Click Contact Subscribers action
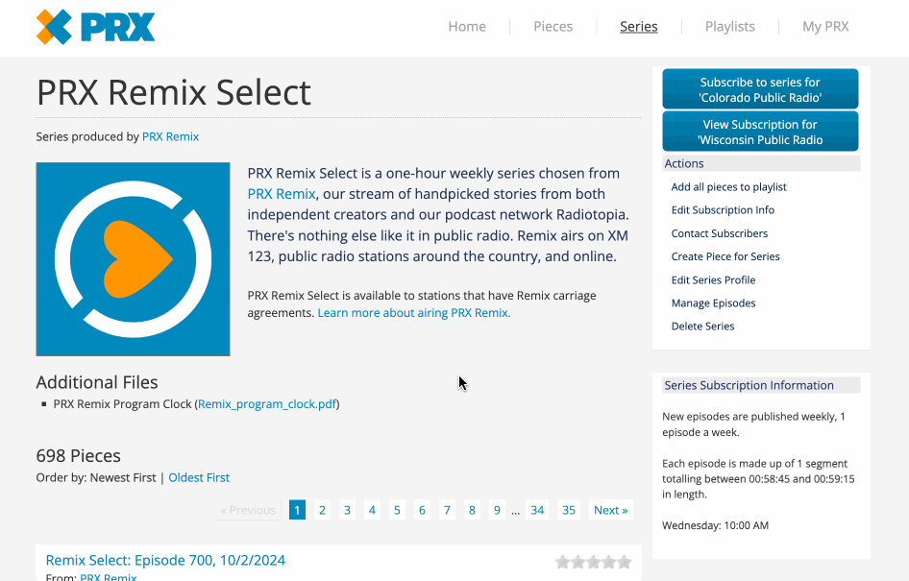Screen dimensions: 909x581 pyautogui.click(x=719, y=233)
